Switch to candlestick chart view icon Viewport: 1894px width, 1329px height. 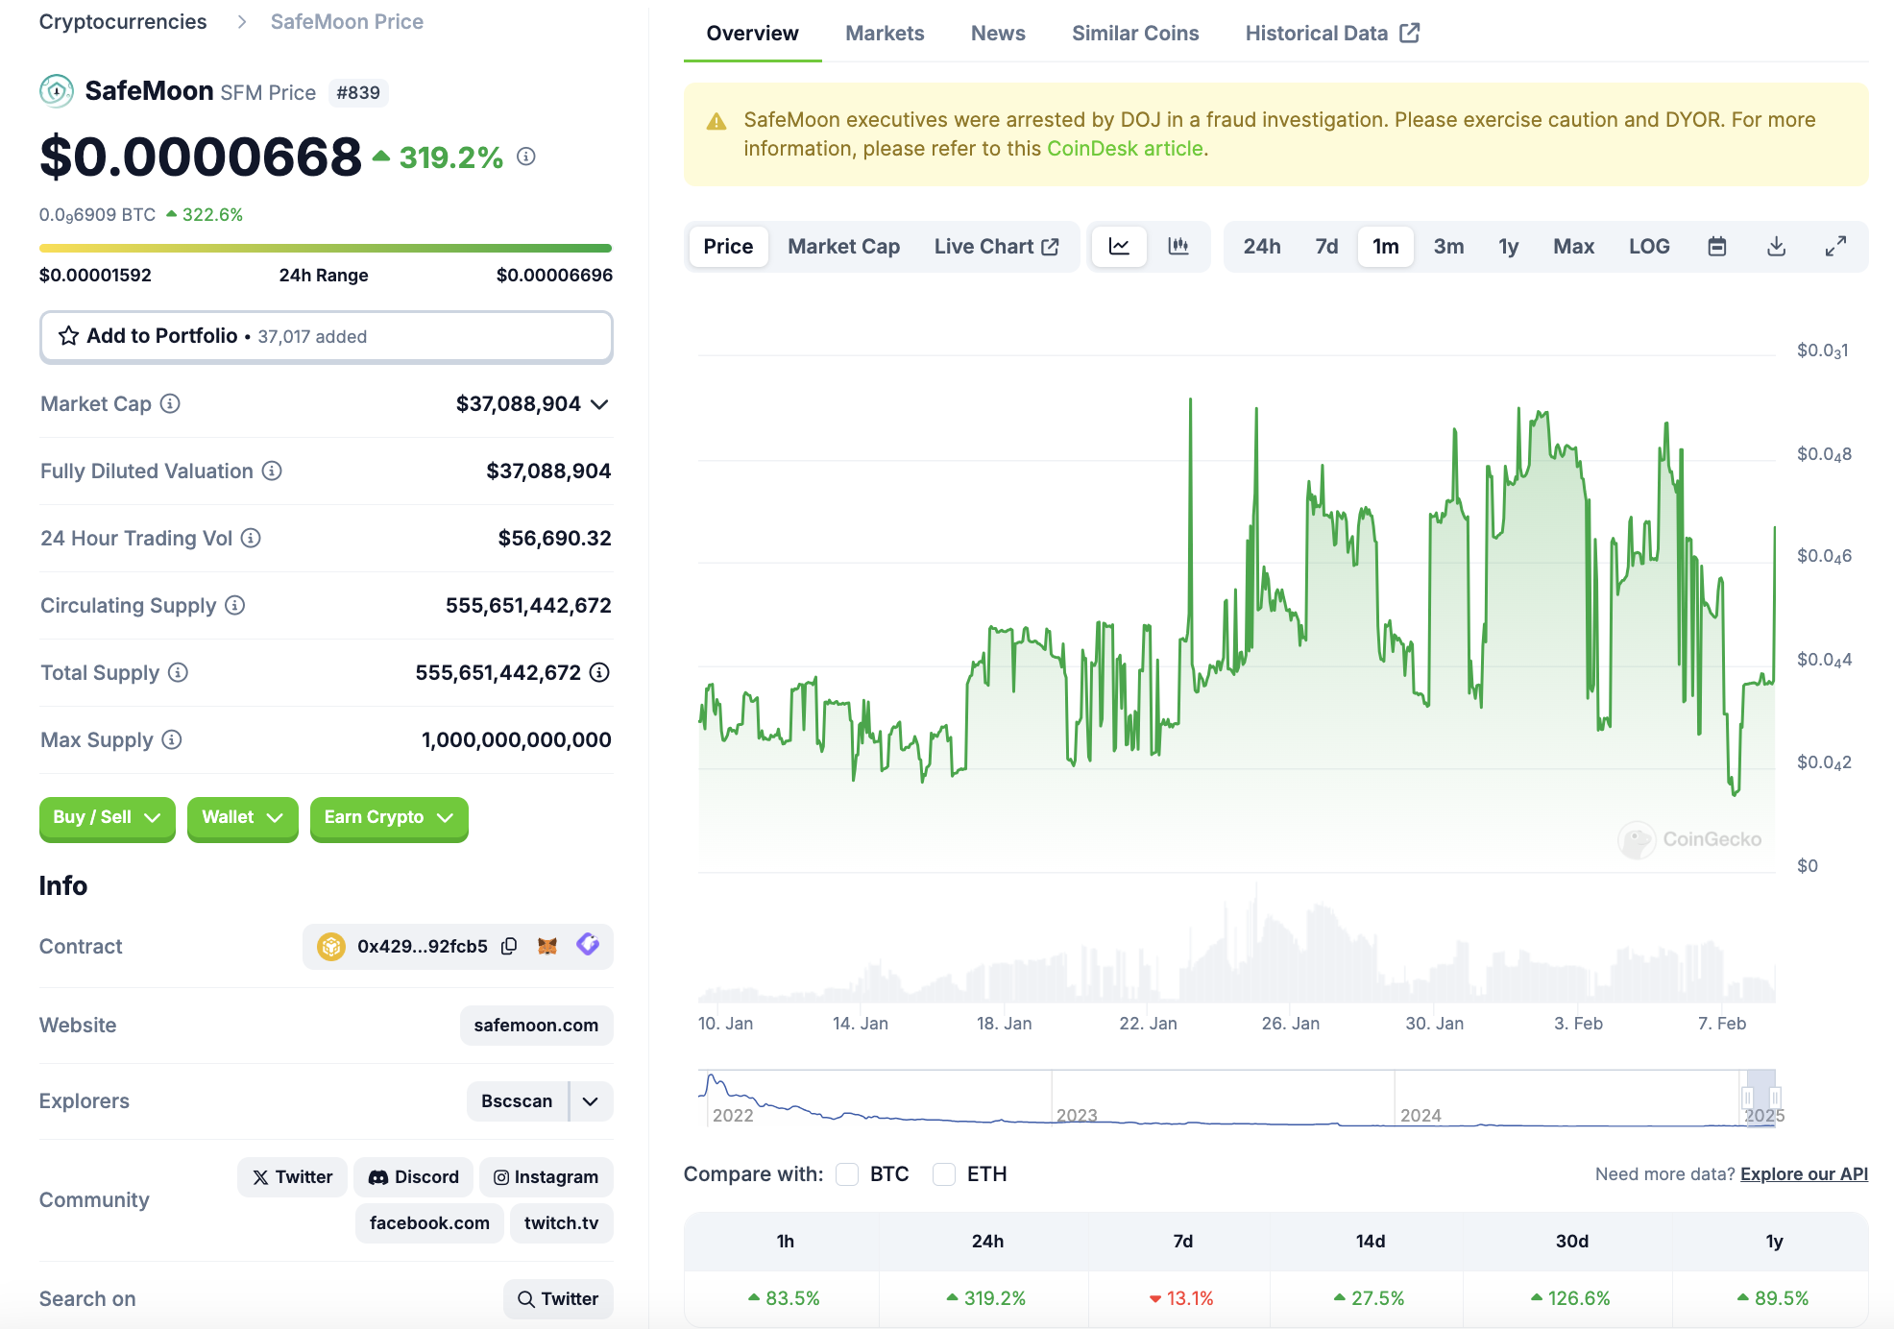tap(1178, 247)
